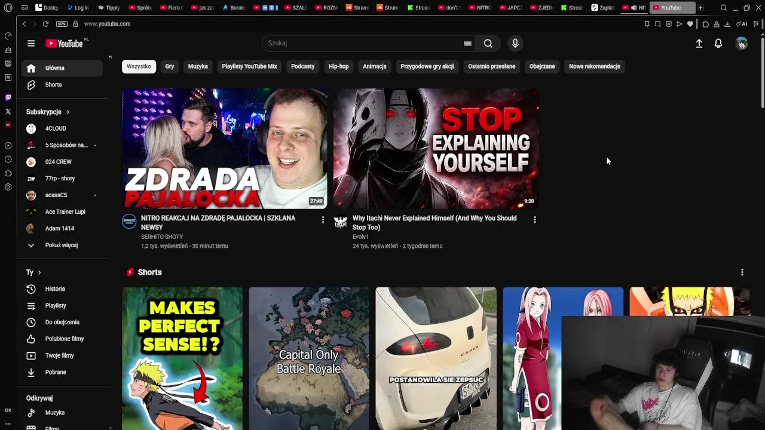Open history clock in Opera sidebar
The width and height of the screenshot is (765, 430).
tap(8, 159)
